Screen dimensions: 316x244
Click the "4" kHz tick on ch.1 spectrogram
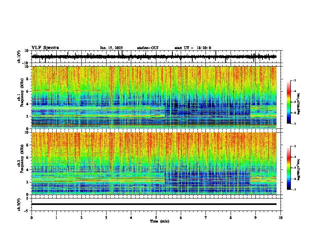point(28,104)
